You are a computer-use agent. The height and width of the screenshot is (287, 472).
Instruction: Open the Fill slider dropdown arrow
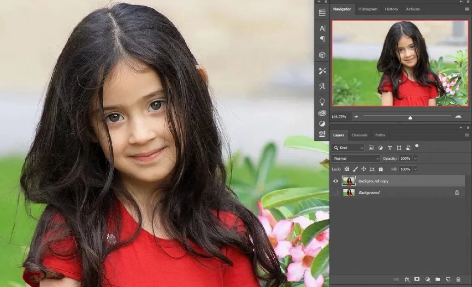[x=415, y=169]
